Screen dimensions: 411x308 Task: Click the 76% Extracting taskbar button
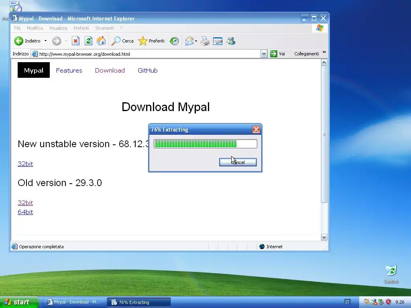pyautogui.click(x=139, y=302)
